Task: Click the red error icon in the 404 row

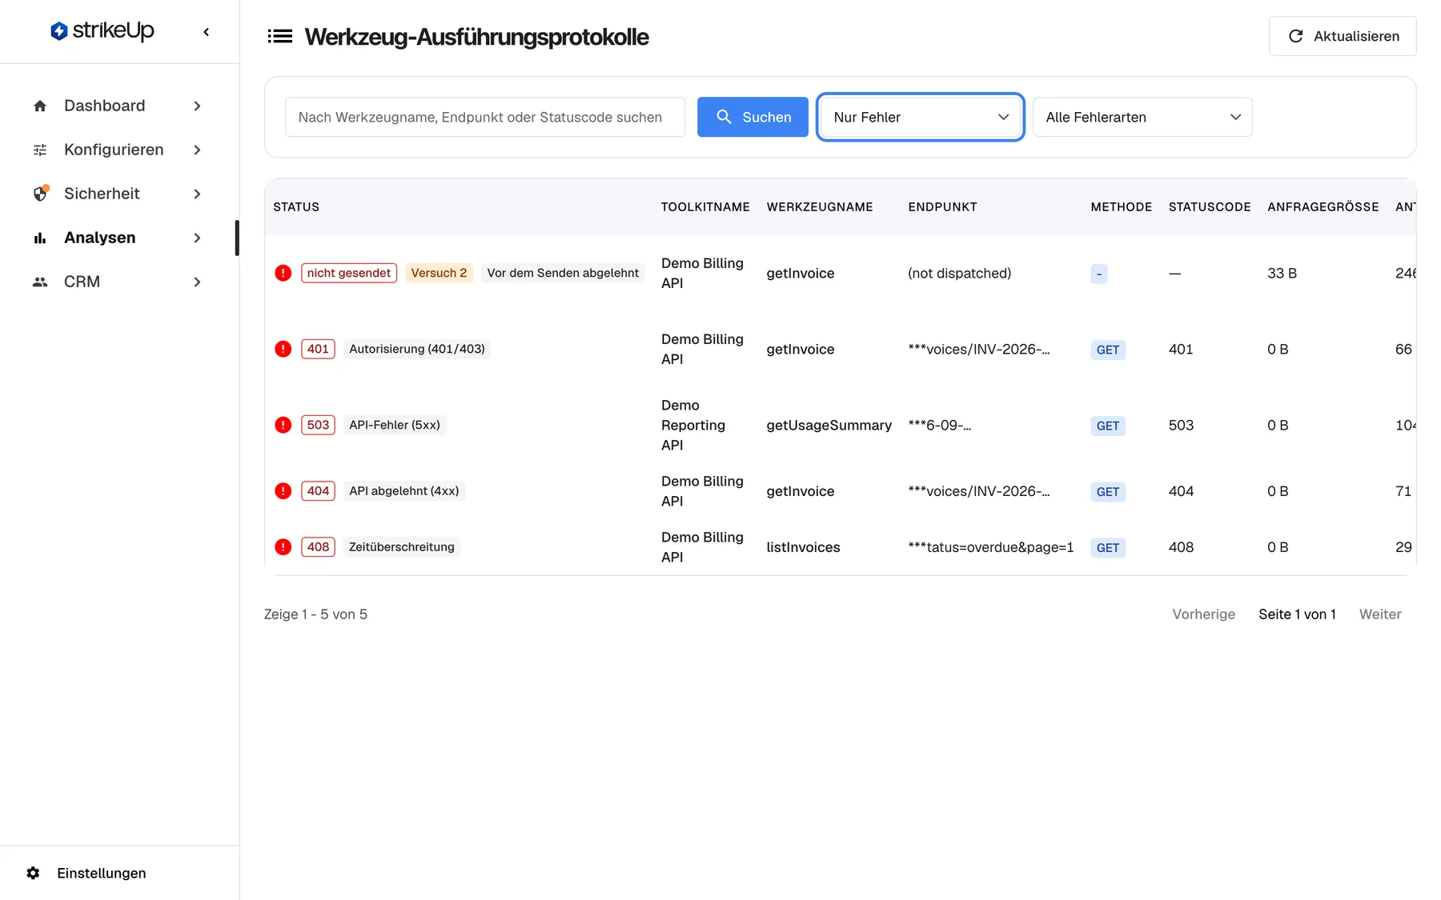Action: coord(283,490)
